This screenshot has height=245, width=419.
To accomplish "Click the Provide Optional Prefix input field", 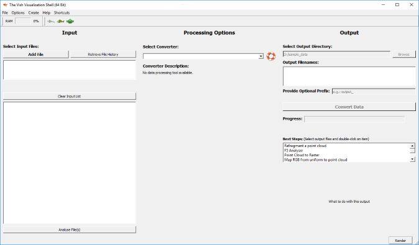I will 374,92.
